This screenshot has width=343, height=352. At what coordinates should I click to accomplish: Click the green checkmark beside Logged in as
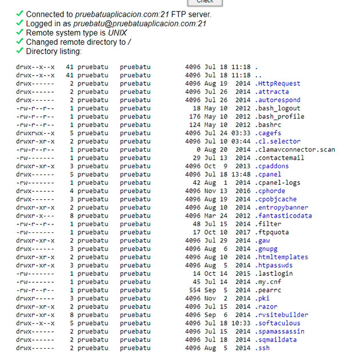pos(20,23)
